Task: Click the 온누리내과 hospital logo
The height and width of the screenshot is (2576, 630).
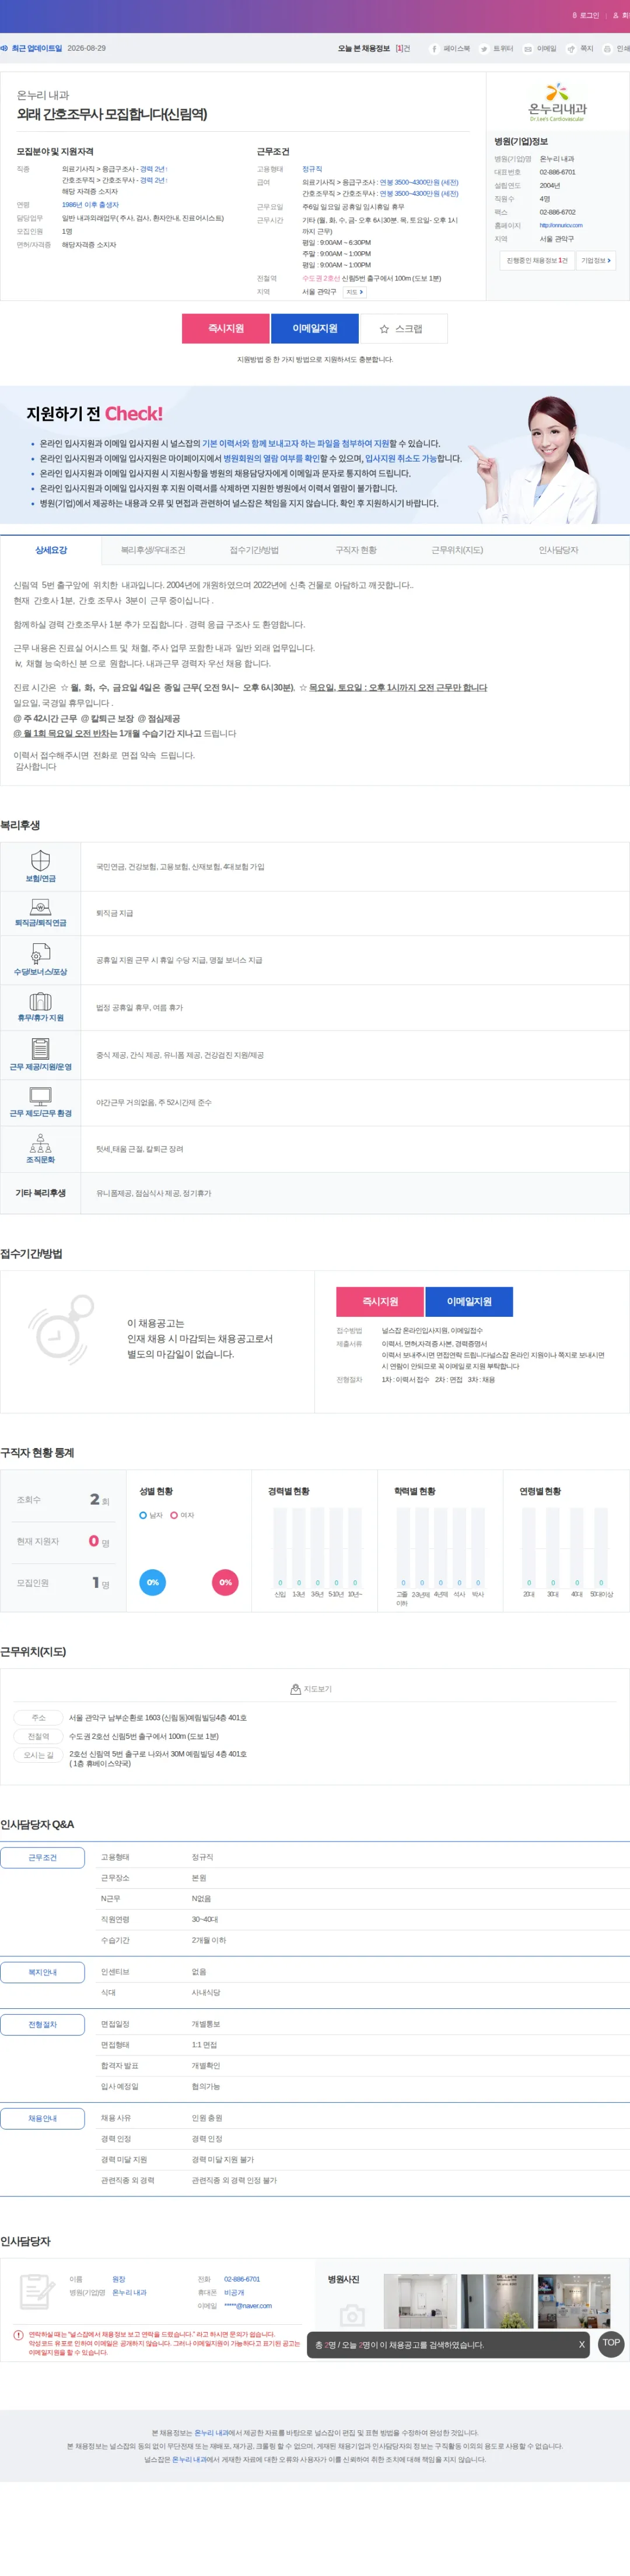Action: 557,103
